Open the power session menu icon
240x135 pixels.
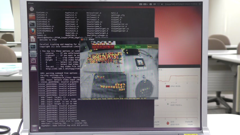200,4
